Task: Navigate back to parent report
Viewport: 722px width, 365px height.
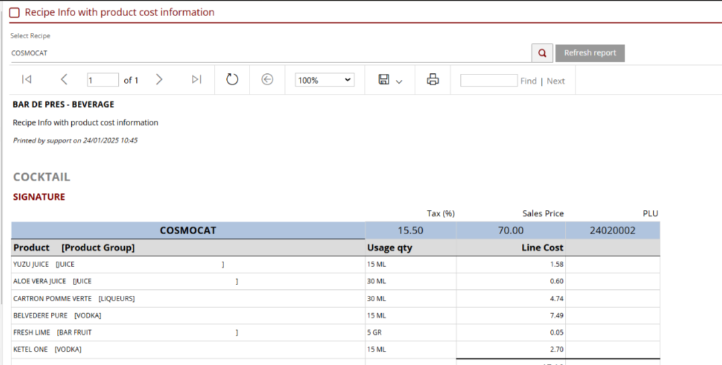Action: pos(267,80)
